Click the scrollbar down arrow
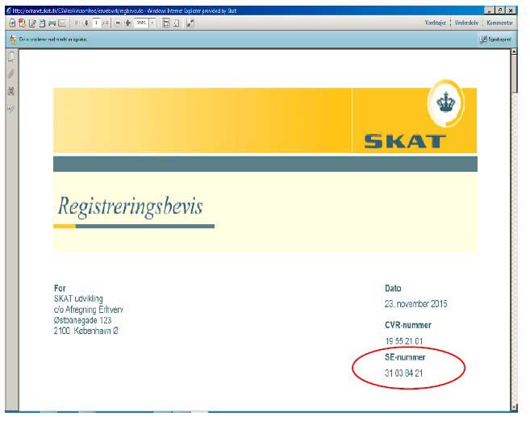This screenshot has height=425, width=530. (x=514, y=407)
